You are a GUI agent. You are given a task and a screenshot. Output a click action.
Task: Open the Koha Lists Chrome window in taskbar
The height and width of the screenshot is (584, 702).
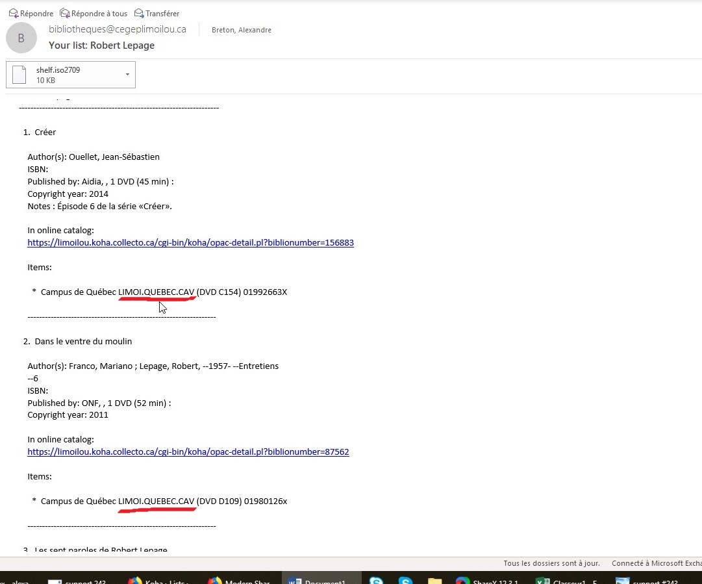point(158,579)
